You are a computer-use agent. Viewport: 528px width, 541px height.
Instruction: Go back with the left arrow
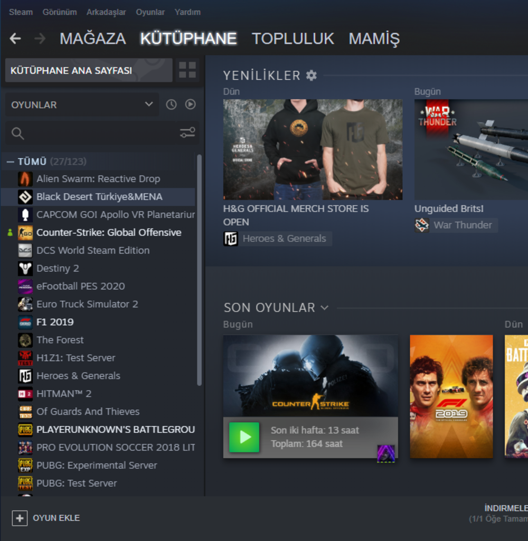coord(15,39)
